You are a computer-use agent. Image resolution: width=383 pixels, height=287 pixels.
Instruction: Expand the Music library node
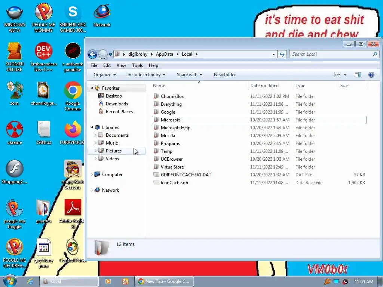[95, 143]
